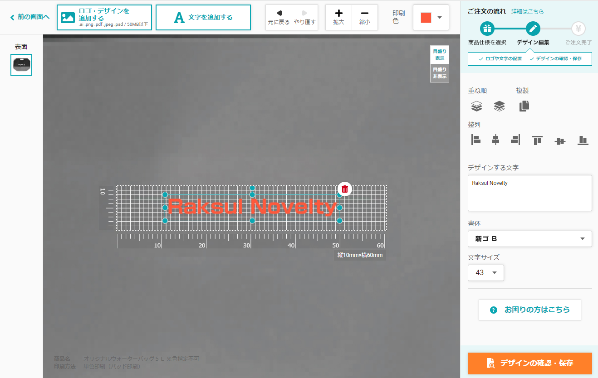The image size is (598, 378).
Task: Bring layer forward in 重ね順
Action: (499, 106)
